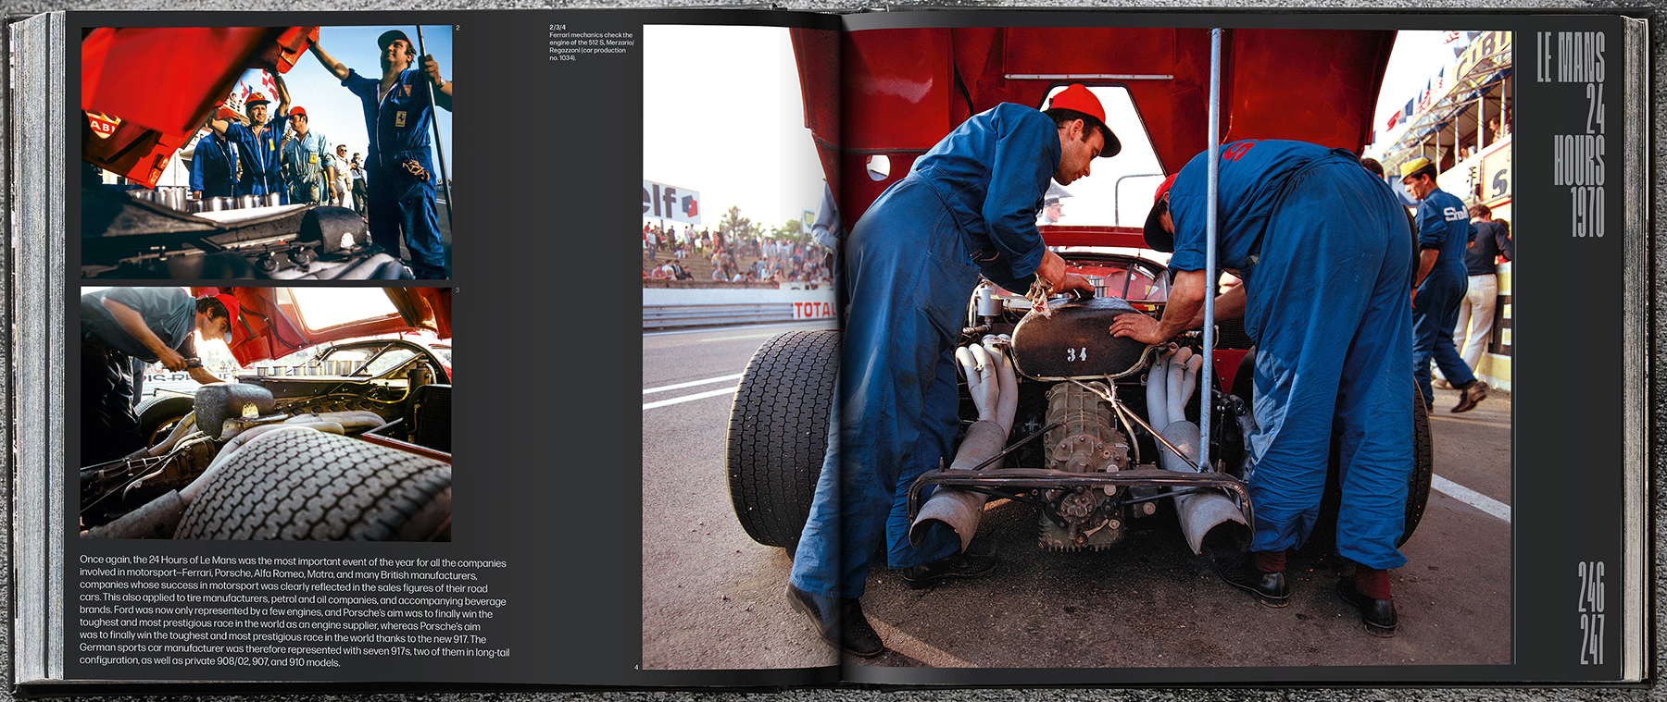Click the caption number line "2/3/4"
Image resolution: width=1667 pixels, height=702 pixels.
point(558,28)
